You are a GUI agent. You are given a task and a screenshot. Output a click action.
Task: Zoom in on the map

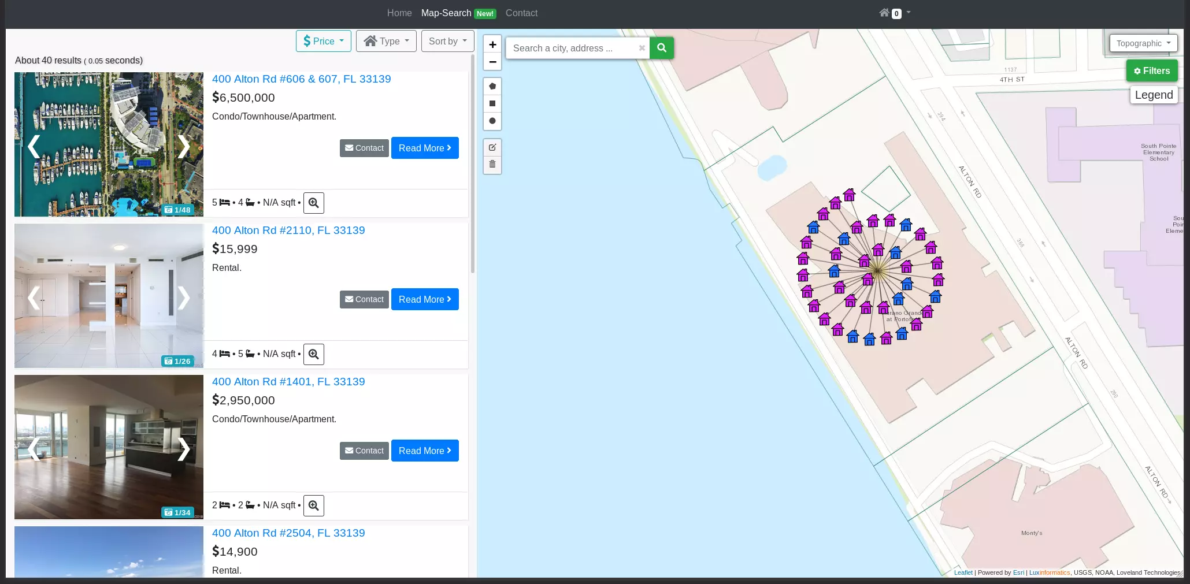click(x=492, y=44)
